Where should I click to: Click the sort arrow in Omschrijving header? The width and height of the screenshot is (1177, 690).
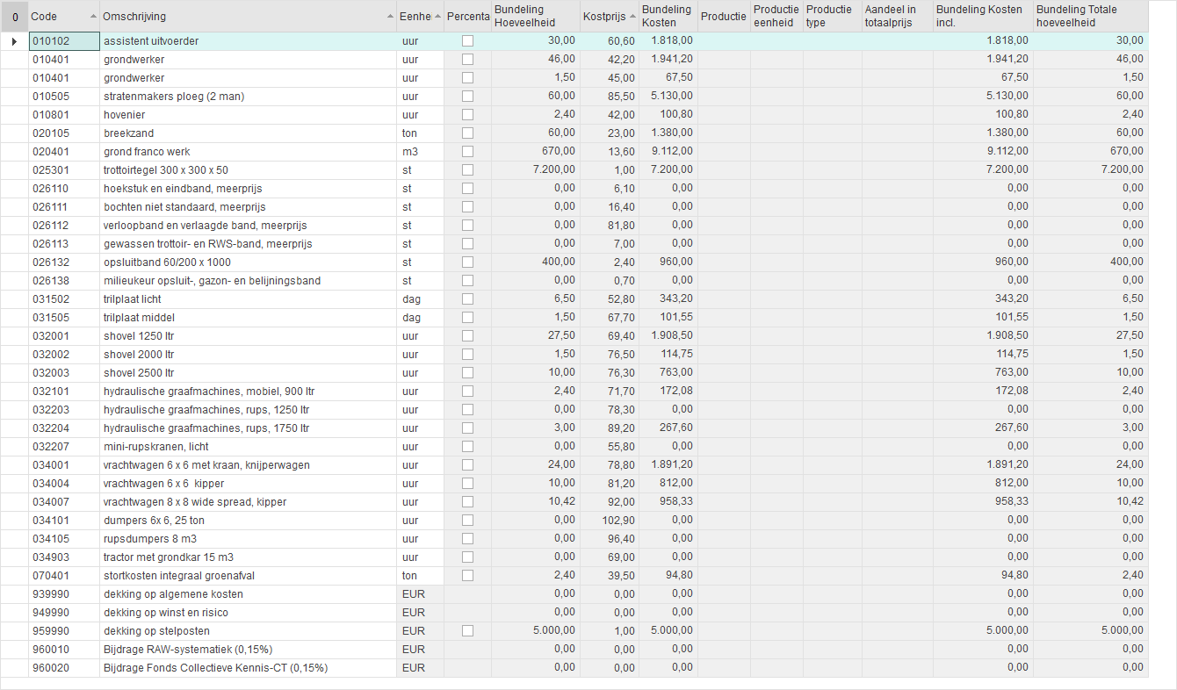point(390,18)
